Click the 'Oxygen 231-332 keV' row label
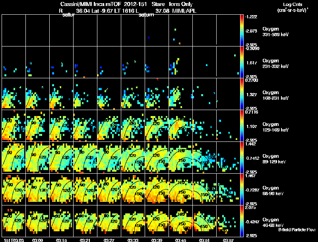 click(x=275, y=64)
